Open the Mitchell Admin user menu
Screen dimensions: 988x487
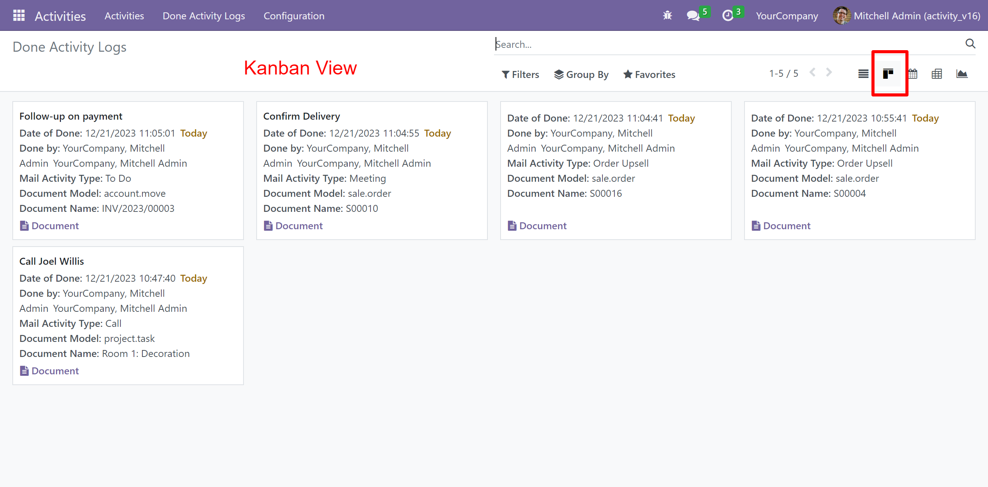[907, 16]
